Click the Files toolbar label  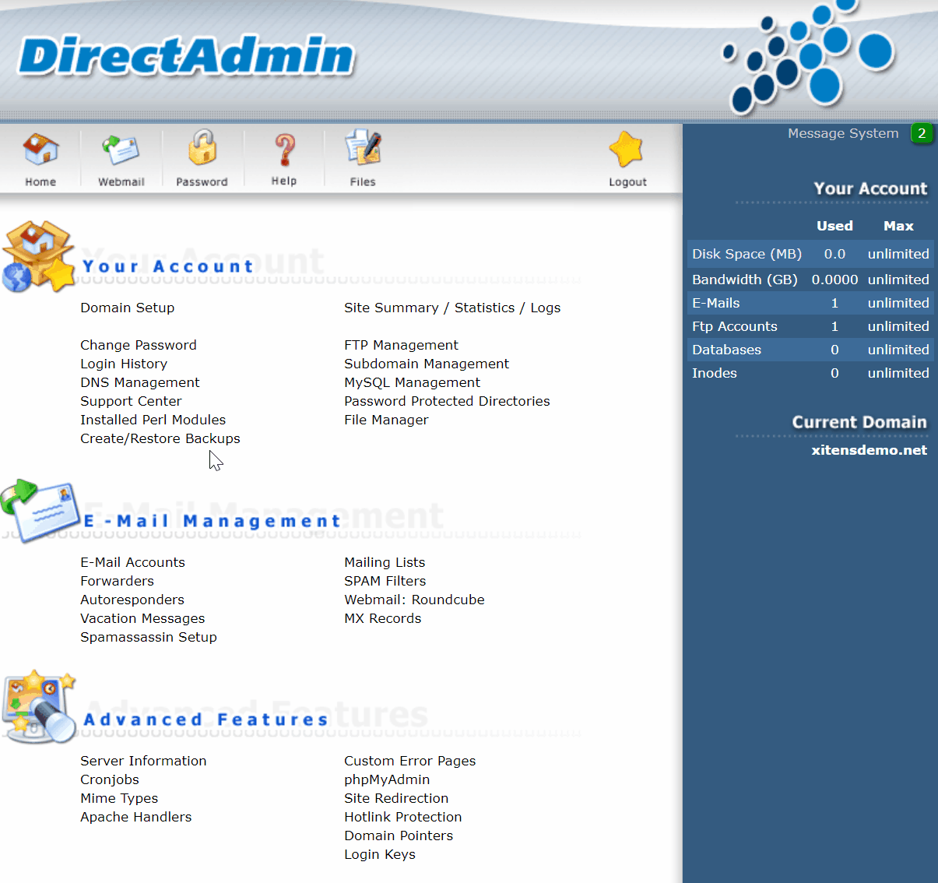(x=363, y=181)
